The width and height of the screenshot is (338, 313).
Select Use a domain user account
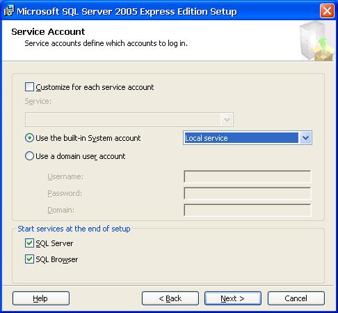pyautogui.click(x=29, y=156)
